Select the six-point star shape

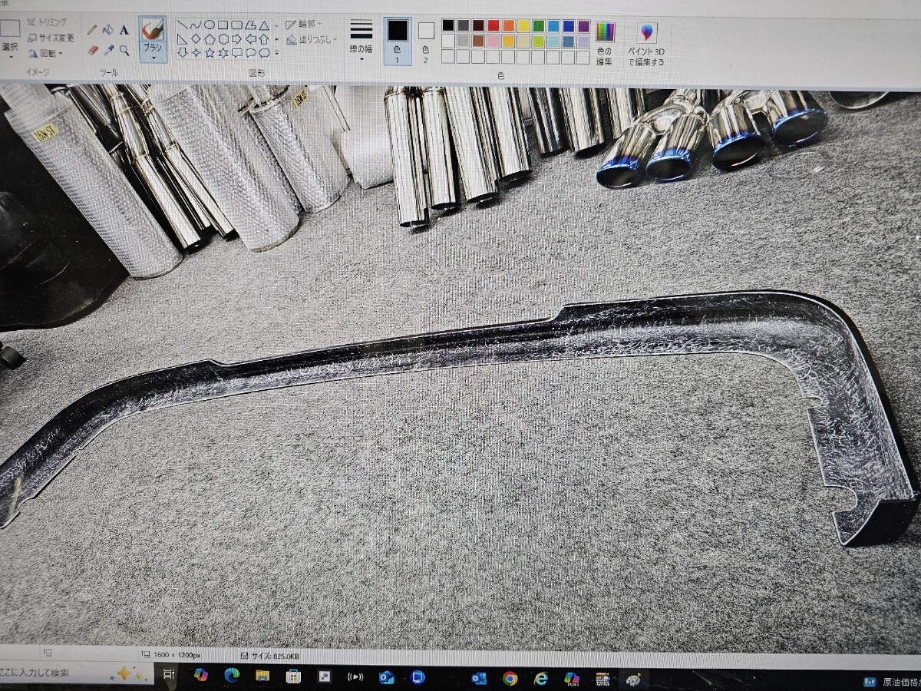(x=223, y=52)
